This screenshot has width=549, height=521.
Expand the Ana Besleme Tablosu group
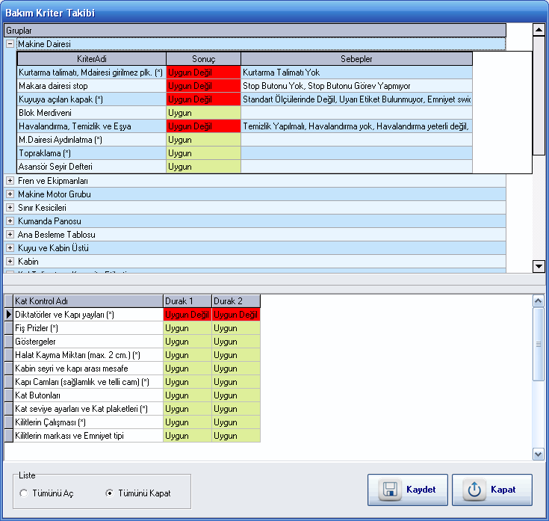pyautogui.click(x=10, y=235)
